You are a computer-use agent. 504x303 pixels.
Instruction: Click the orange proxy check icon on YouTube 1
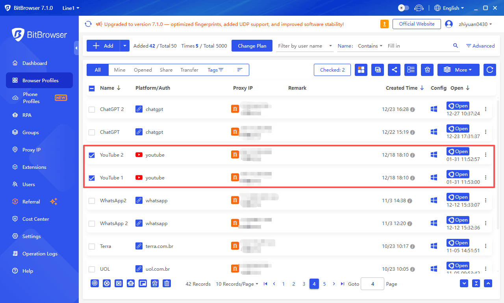(235, 177)
